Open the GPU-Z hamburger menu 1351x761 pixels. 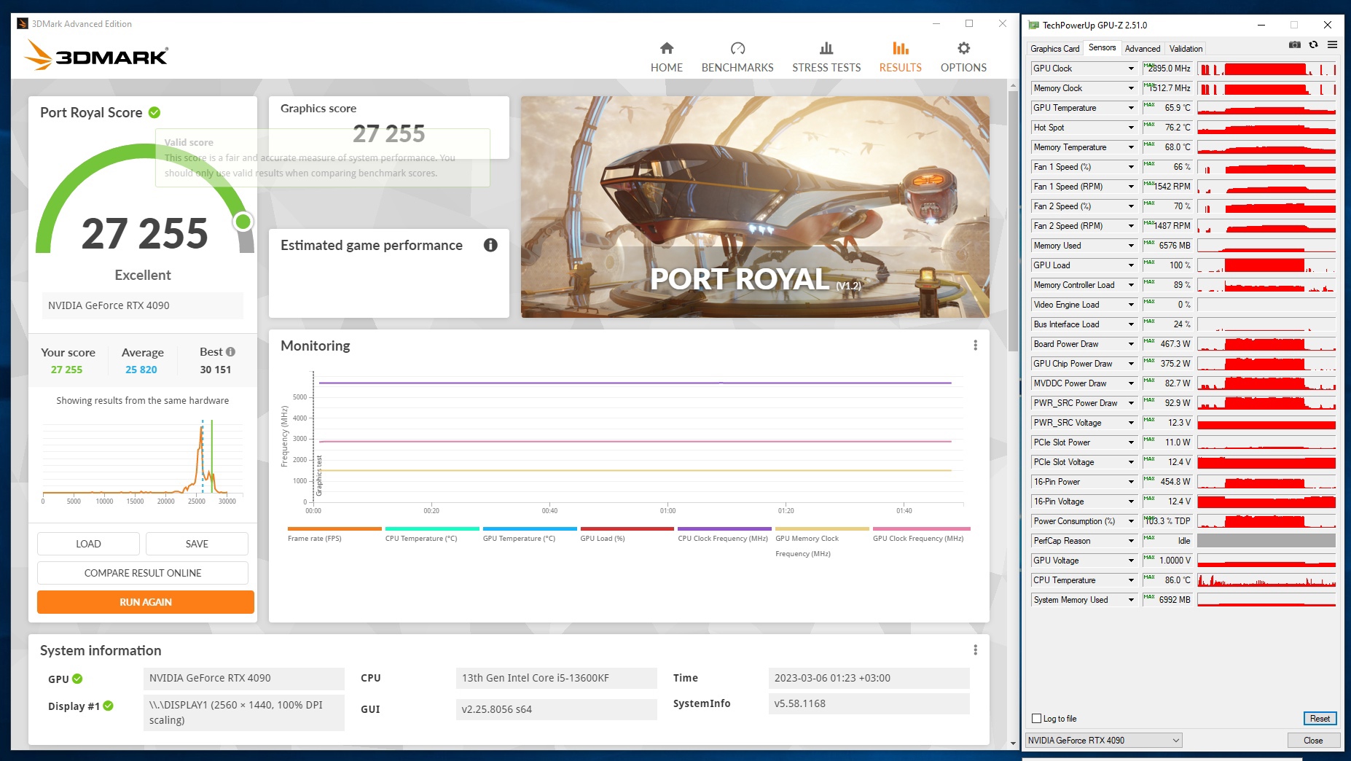coord(1332,45)
